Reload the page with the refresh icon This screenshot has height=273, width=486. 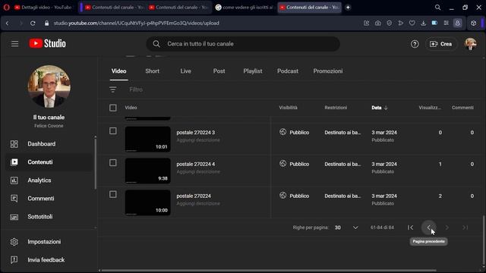pyautogui.click(x=33, y=24)
